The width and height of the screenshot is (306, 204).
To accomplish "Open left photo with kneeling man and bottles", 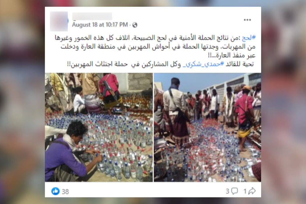I will click(99, 127).
